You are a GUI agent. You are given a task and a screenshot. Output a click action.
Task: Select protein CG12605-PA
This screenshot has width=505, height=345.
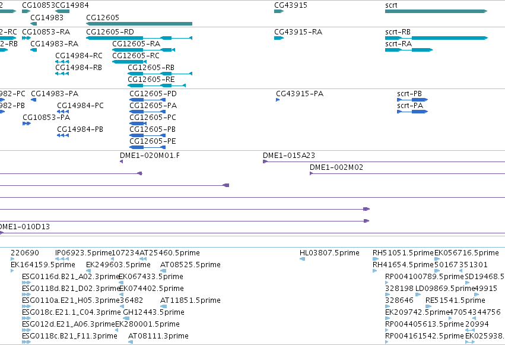pos(148,112)
